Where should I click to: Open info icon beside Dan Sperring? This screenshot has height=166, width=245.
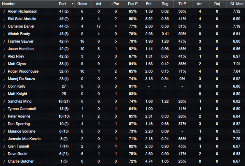point(4,124)
